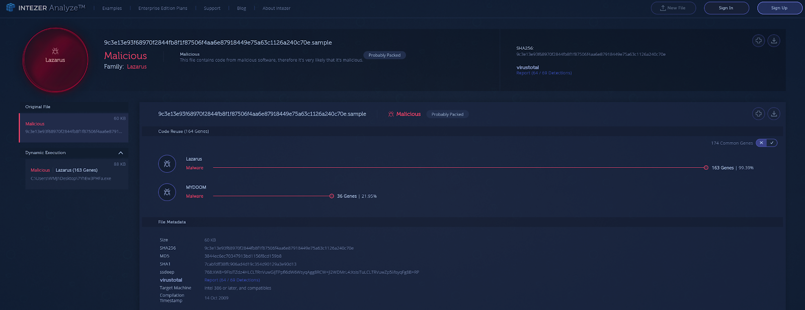
Task: Click the plus icon in top header panel
Action: pos(758,41)
